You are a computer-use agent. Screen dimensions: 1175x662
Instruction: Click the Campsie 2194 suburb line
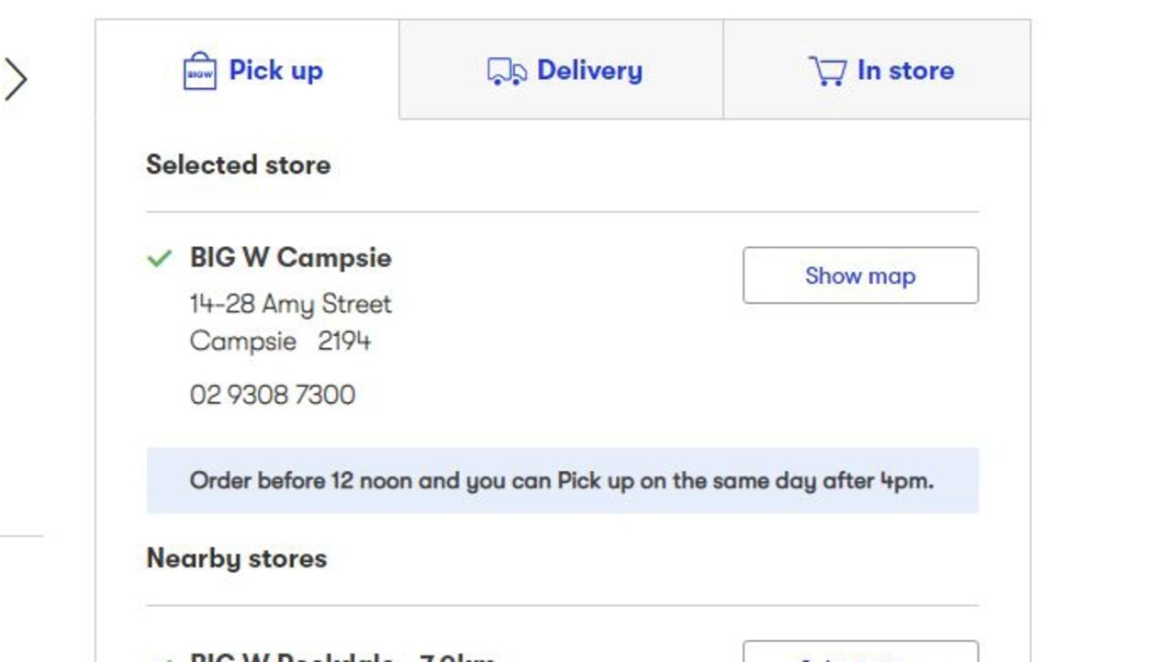pos(280,342)
